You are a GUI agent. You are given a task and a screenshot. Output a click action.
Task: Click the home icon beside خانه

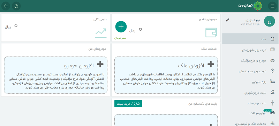pyautogui.click(x=272, y=39)
